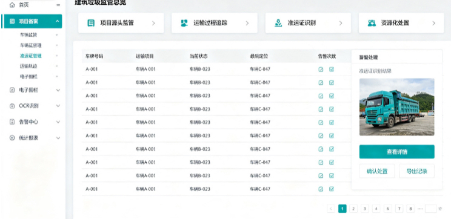This screenshot has height=219, width=451.
Task: Select 电子围栏 sub-item under 项目备案
Action: (x=28, y=77)
